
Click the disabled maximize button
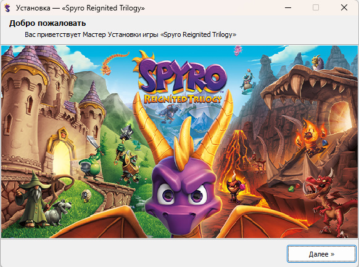(x=316, y=8)
